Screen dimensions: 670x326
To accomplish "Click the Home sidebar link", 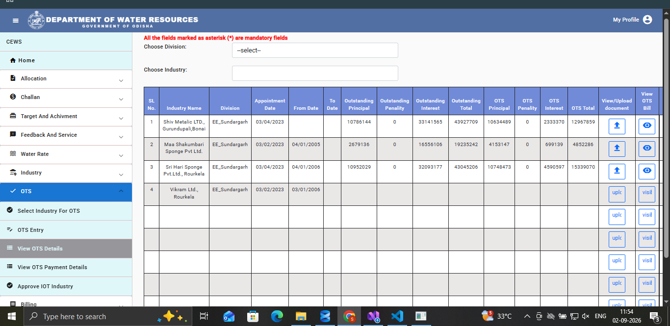I will point(66,60).
